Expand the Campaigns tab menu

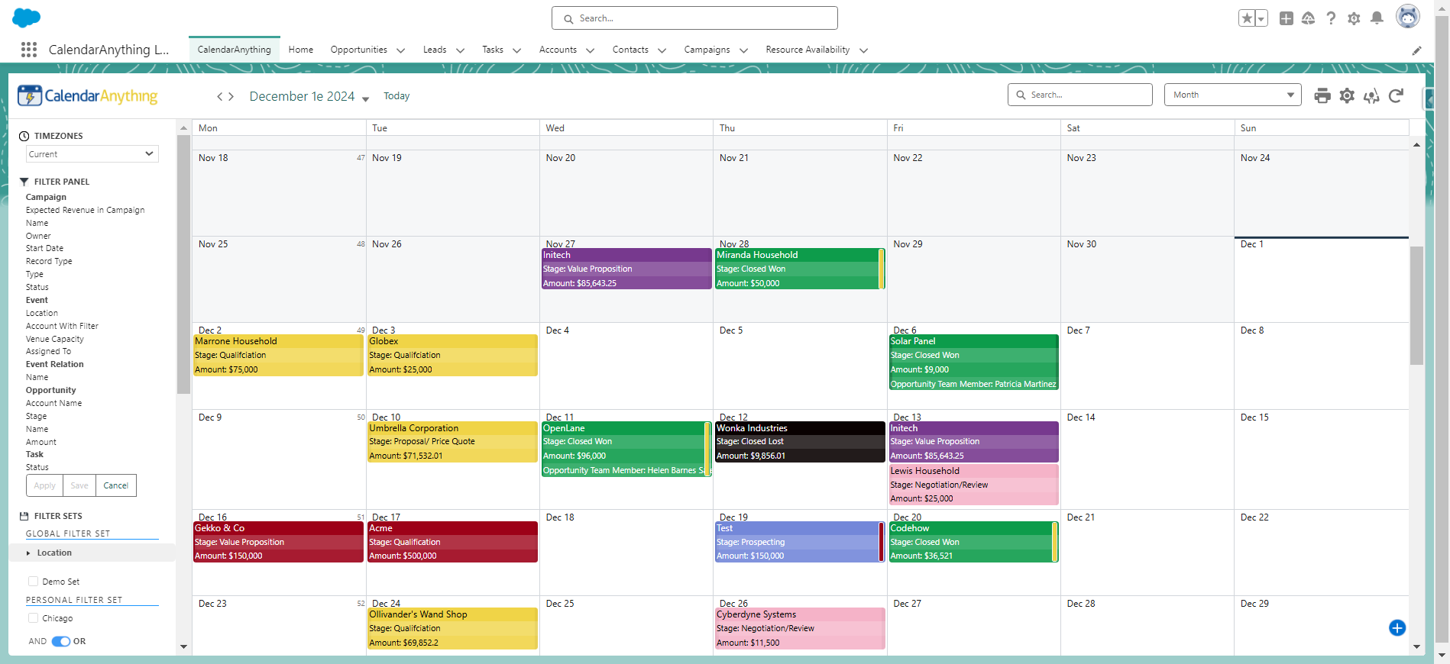[x=744, y=50]
